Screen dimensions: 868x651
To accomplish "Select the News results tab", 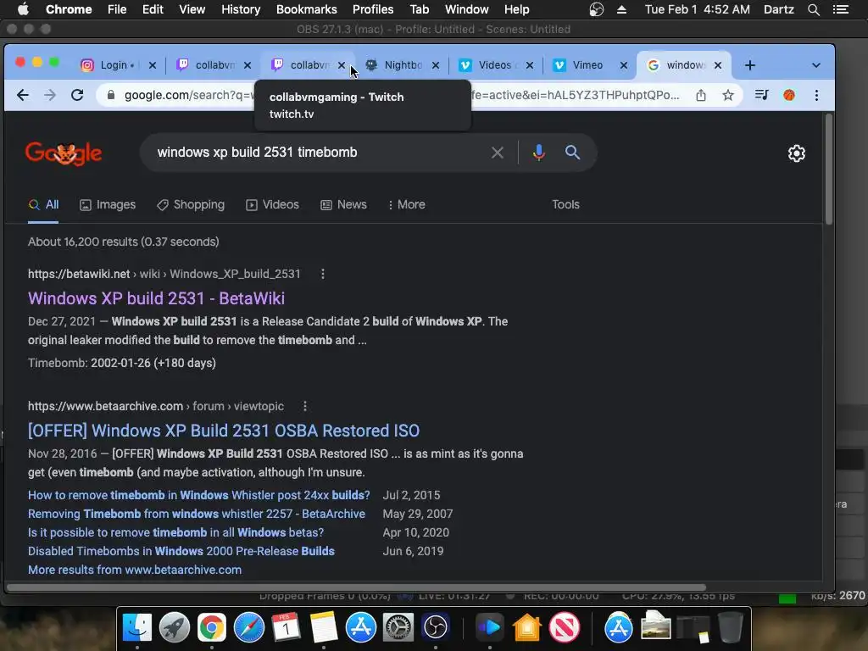I will tap(344, 205).
